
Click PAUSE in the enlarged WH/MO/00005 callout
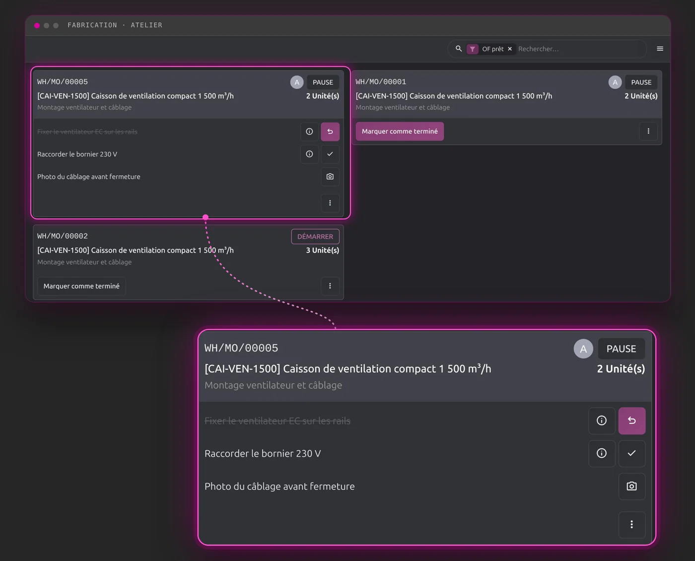[621, 349]
